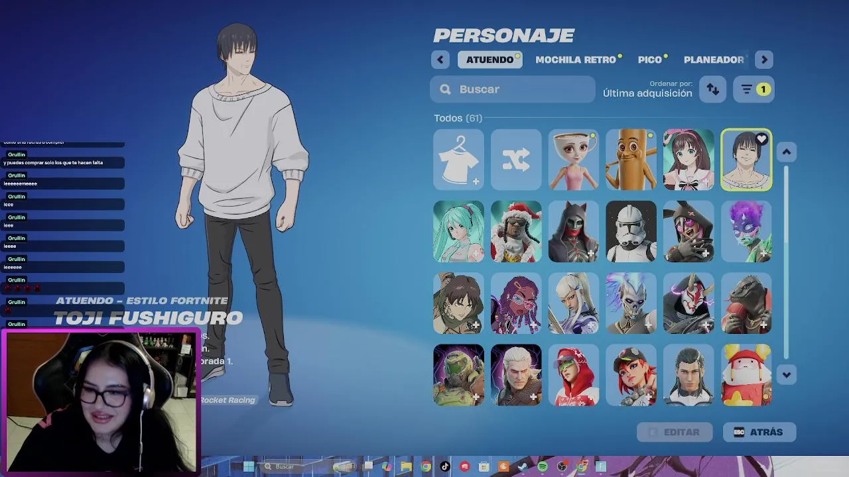
Task: Open OBS Studio from the taskbar
Action: (562, 466)
